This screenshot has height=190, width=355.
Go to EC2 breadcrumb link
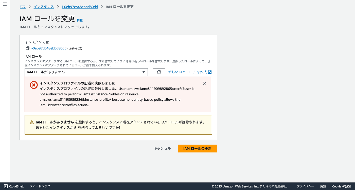(23, 7)
